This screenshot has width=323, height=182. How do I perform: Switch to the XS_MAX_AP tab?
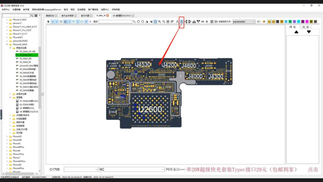(101, 16)
